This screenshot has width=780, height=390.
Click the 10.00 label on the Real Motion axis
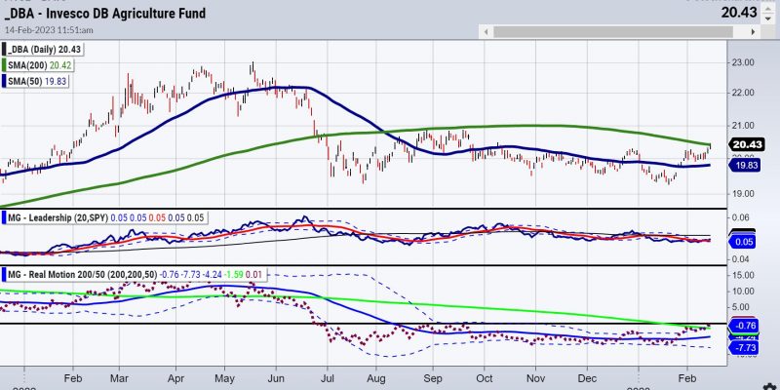744,291
